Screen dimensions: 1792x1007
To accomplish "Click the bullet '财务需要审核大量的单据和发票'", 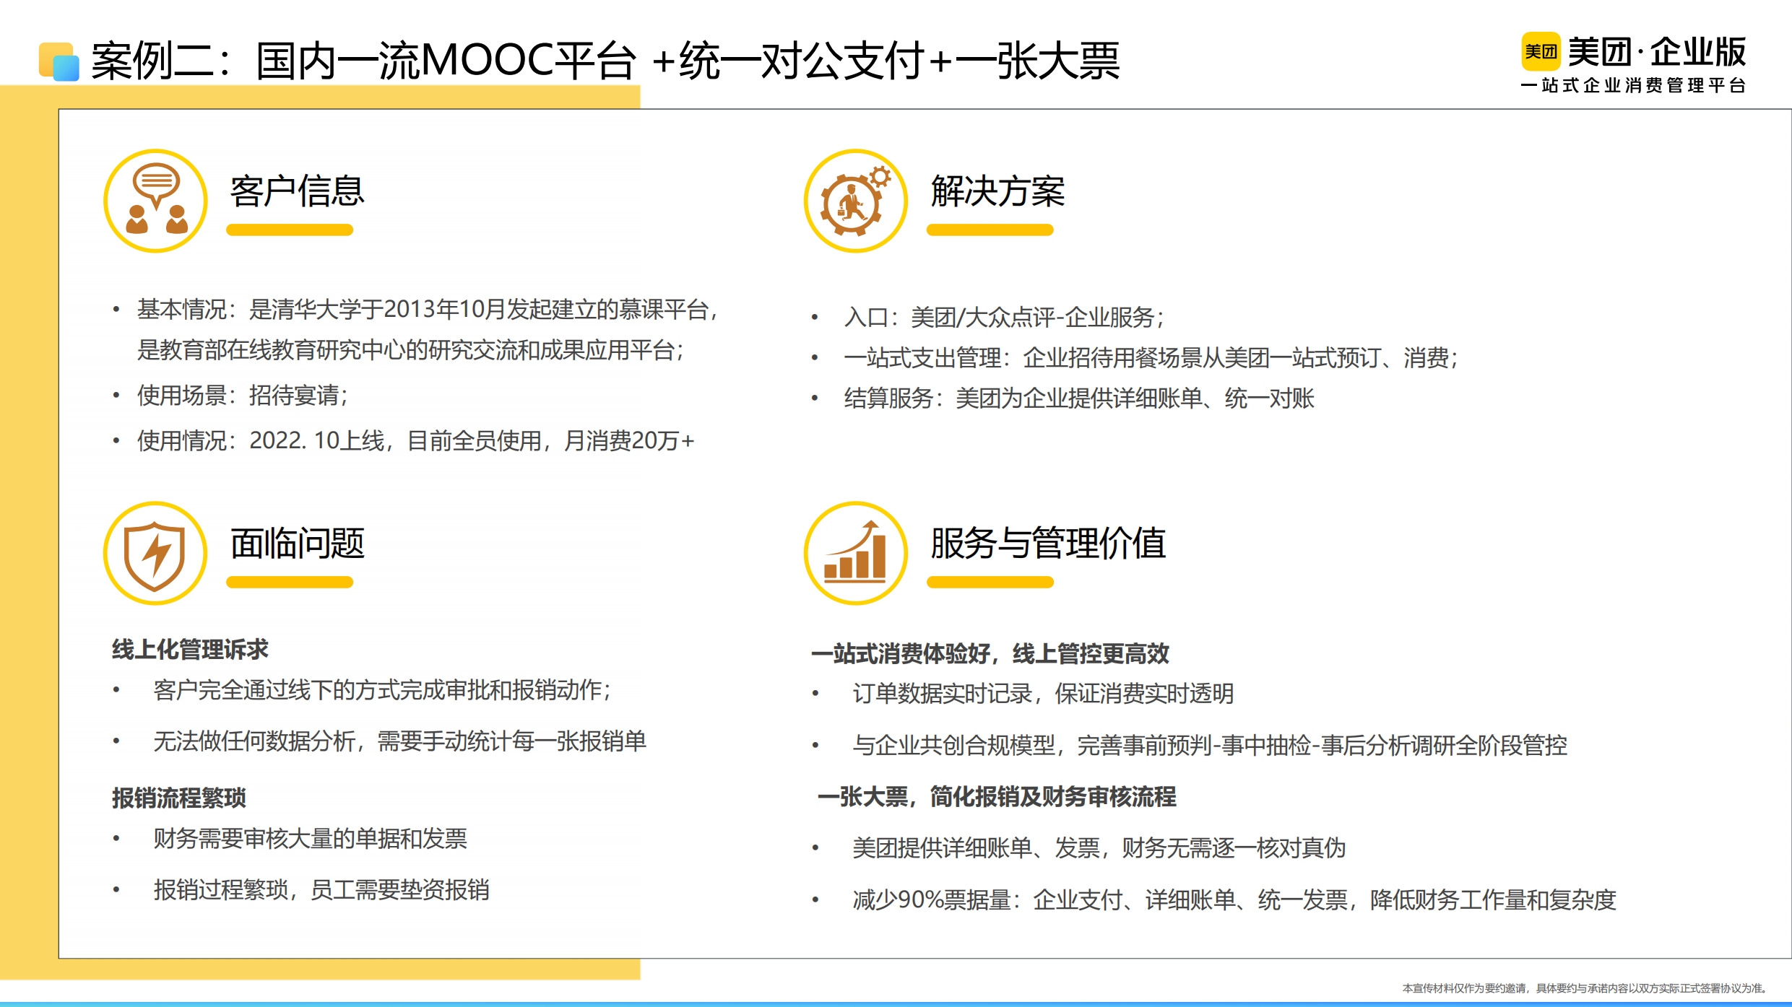I will point(310,839).
